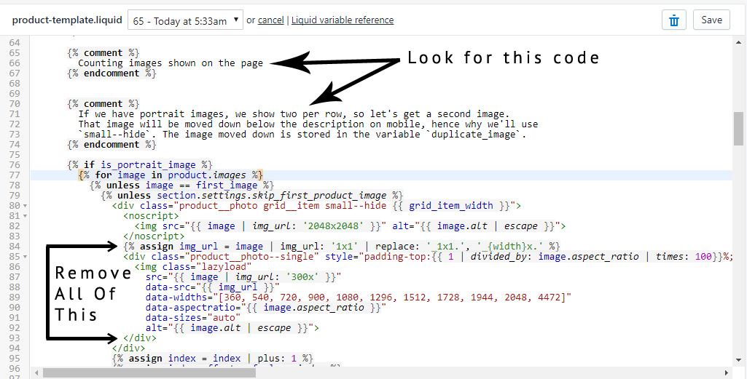Click the 'assign index = index | plus: 1' line
747x379 pixels.
point(213,359)
